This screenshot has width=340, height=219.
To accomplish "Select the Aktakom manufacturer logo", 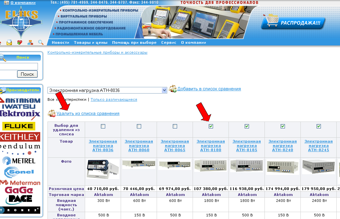I will [x=20, y=100].
